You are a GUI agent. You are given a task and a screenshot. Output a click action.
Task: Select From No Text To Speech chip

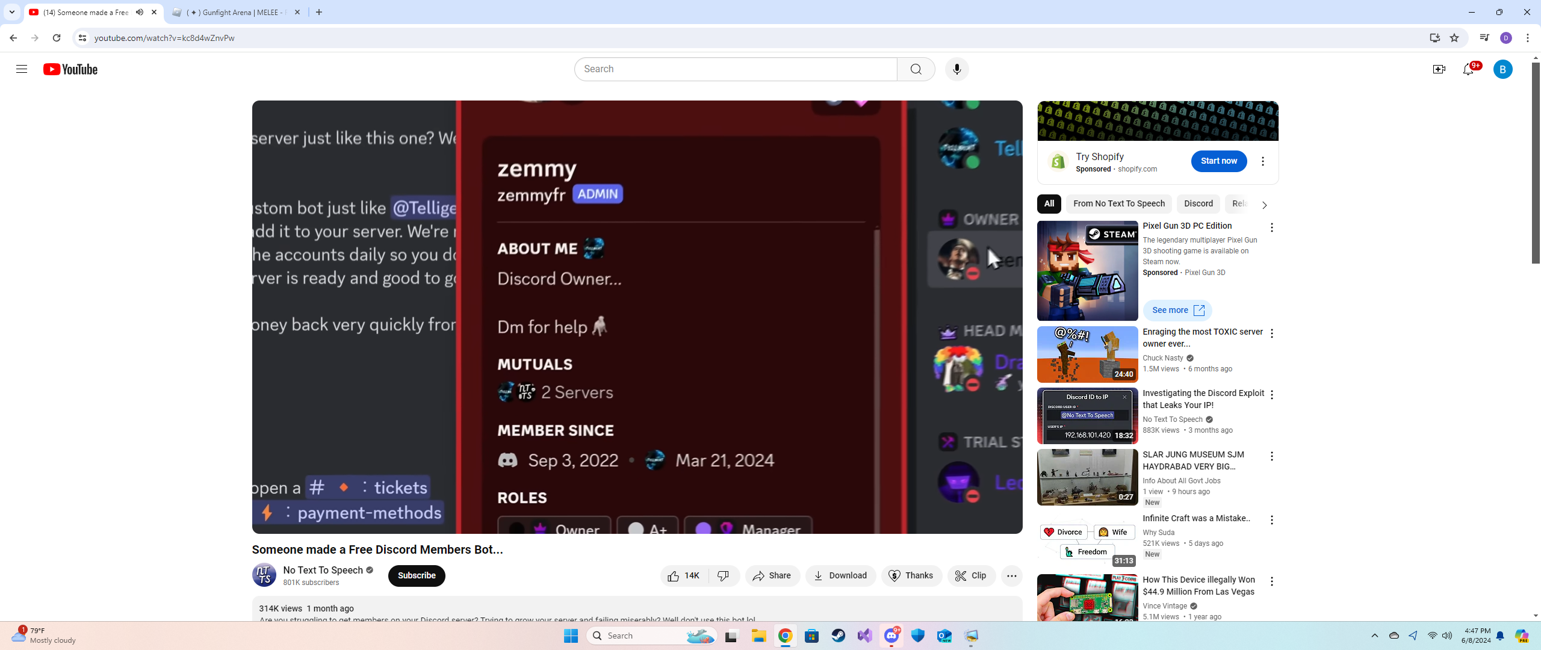[1118, 204]
